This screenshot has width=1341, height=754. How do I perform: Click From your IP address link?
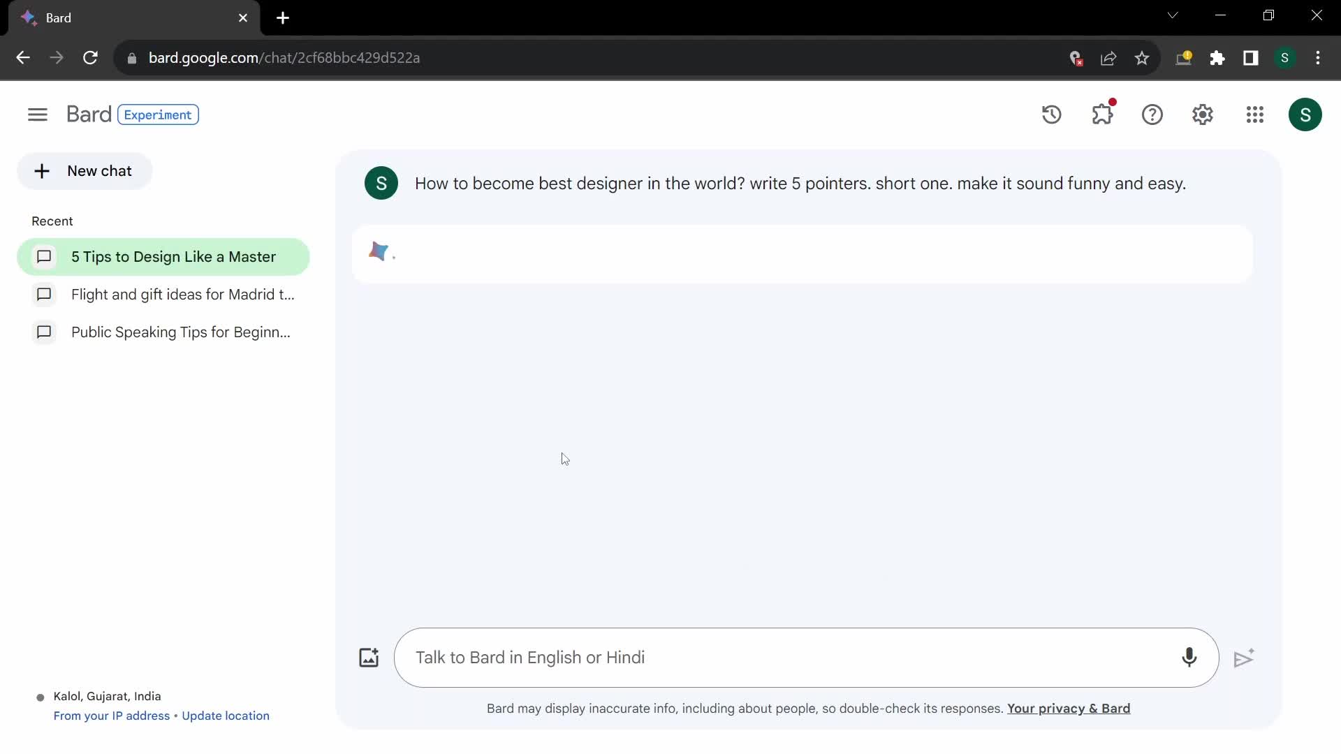tap(112, 716)
